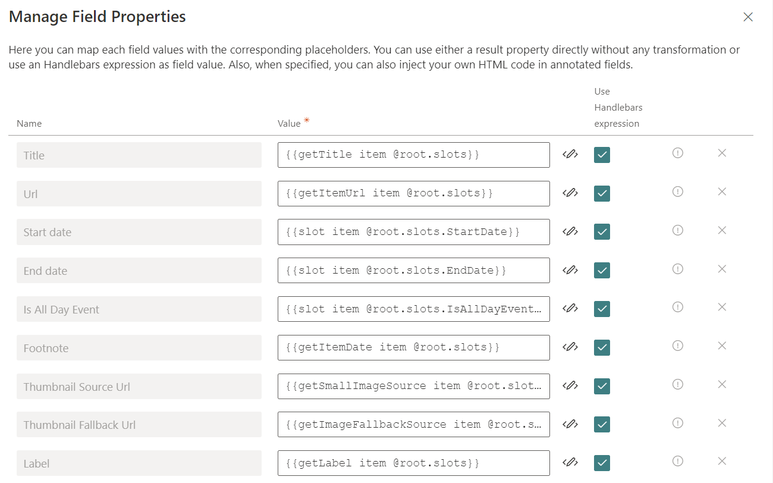Remove the Label field row
Viewport: 773px width, 483px height.
click(x=722, y=461)
